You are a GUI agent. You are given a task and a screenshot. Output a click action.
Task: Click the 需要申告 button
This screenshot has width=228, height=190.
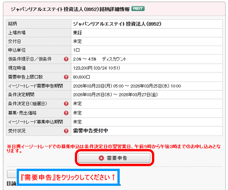point(114,158)
